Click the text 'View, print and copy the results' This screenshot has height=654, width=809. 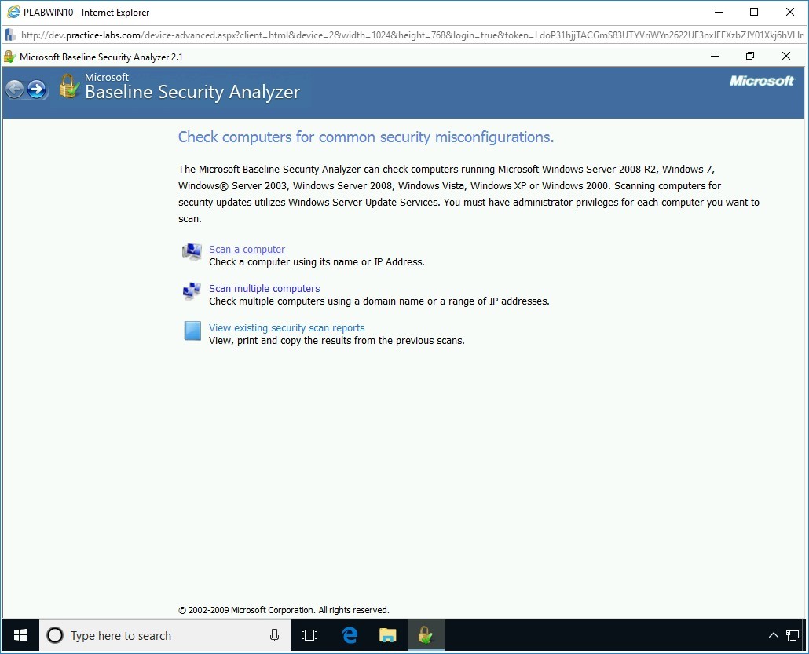[336, 341]
